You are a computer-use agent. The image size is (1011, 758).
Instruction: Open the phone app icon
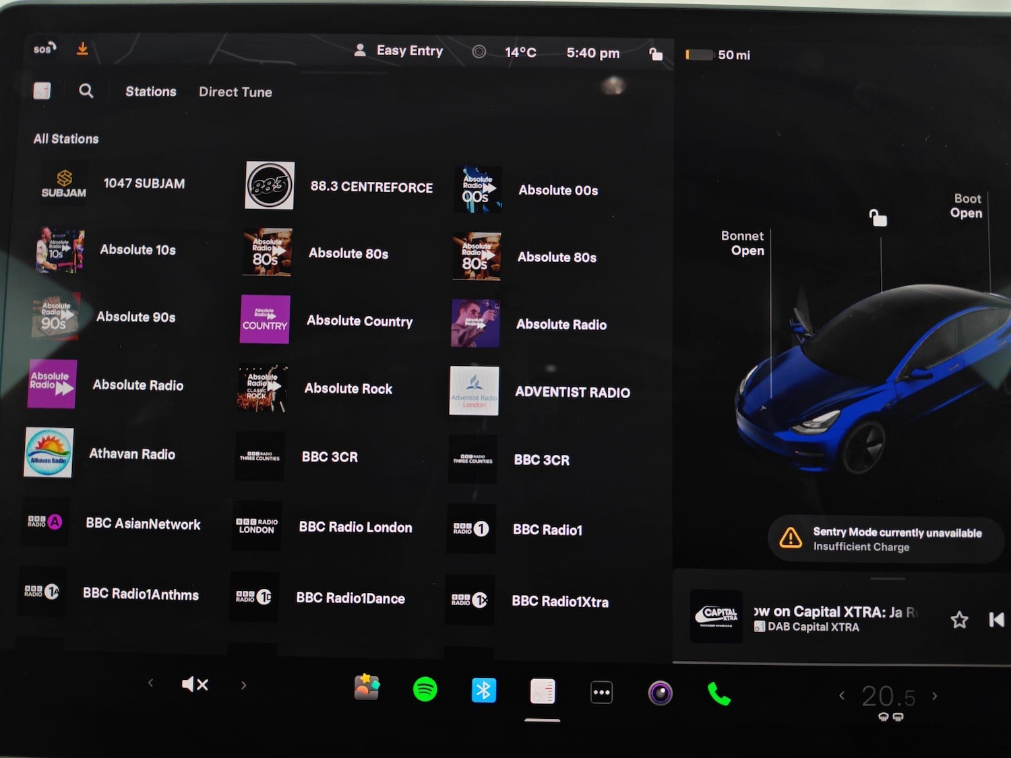point(718,693)
